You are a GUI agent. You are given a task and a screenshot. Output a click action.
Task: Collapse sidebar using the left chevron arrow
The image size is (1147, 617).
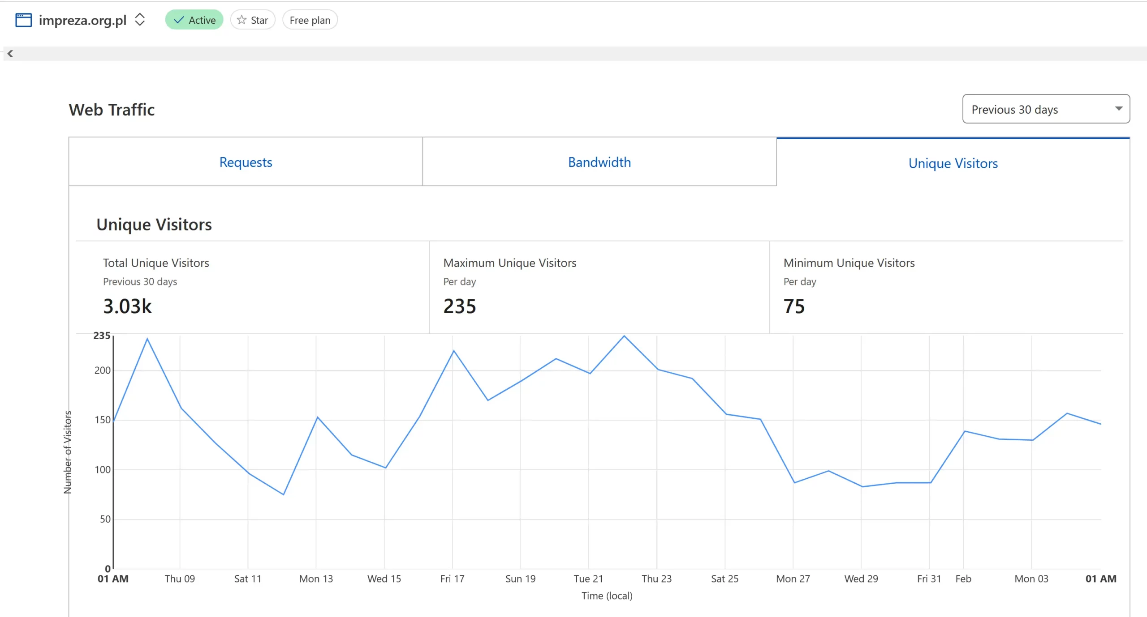(10, 54)
